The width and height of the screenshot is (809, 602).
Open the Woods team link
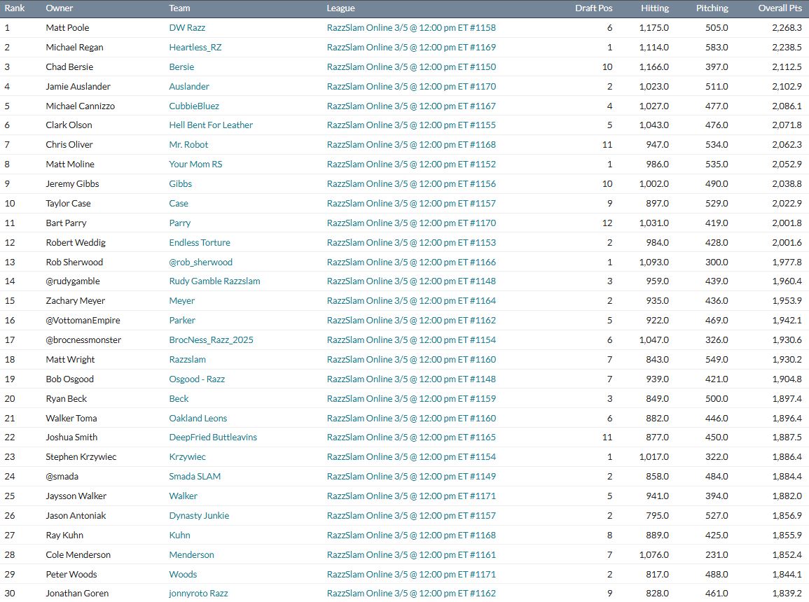(183, 575)
